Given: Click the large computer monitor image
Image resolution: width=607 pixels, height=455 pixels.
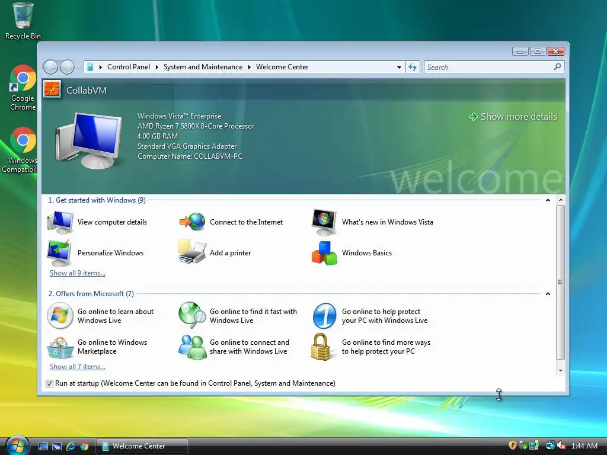Looking at the screenshot, I should (x=89, y=140).
